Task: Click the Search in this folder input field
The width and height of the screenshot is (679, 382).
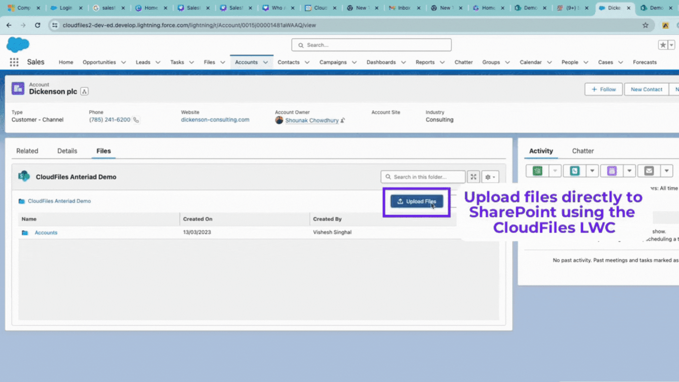Action: point(422,176)
